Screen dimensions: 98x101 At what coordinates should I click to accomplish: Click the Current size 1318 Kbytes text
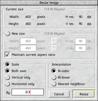click(x=54, y=9)
